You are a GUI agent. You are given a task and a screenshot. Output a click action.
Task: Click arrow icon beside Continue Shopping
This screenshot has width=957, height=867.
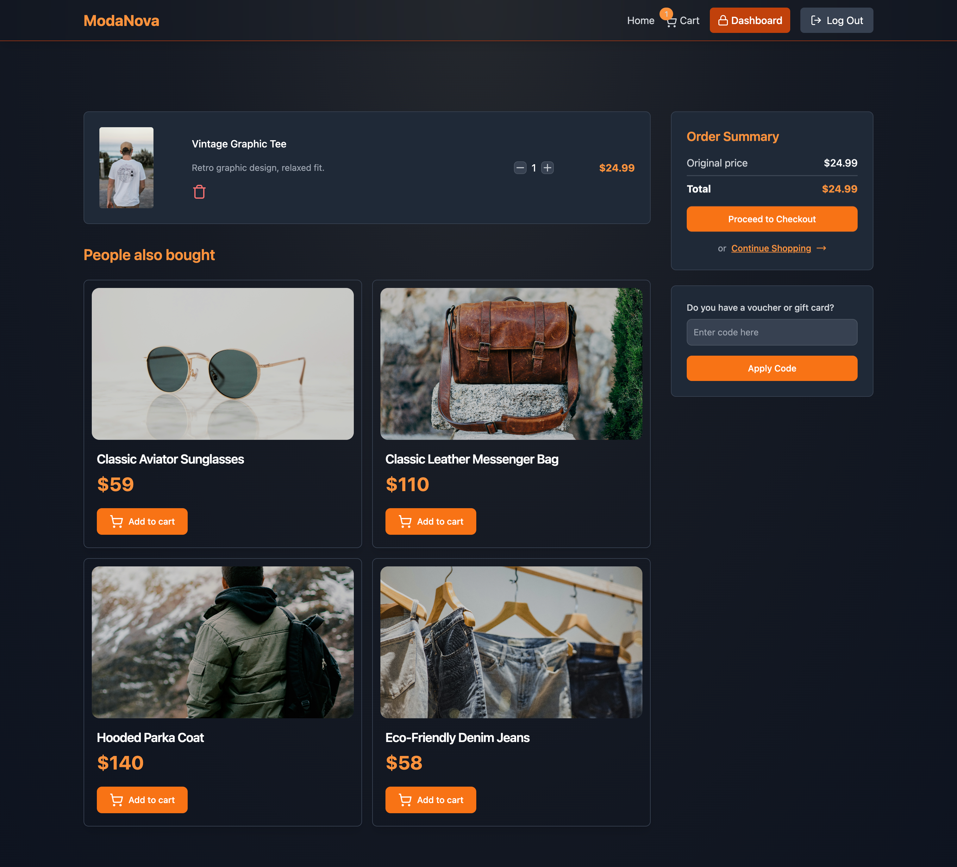(821, 248)
